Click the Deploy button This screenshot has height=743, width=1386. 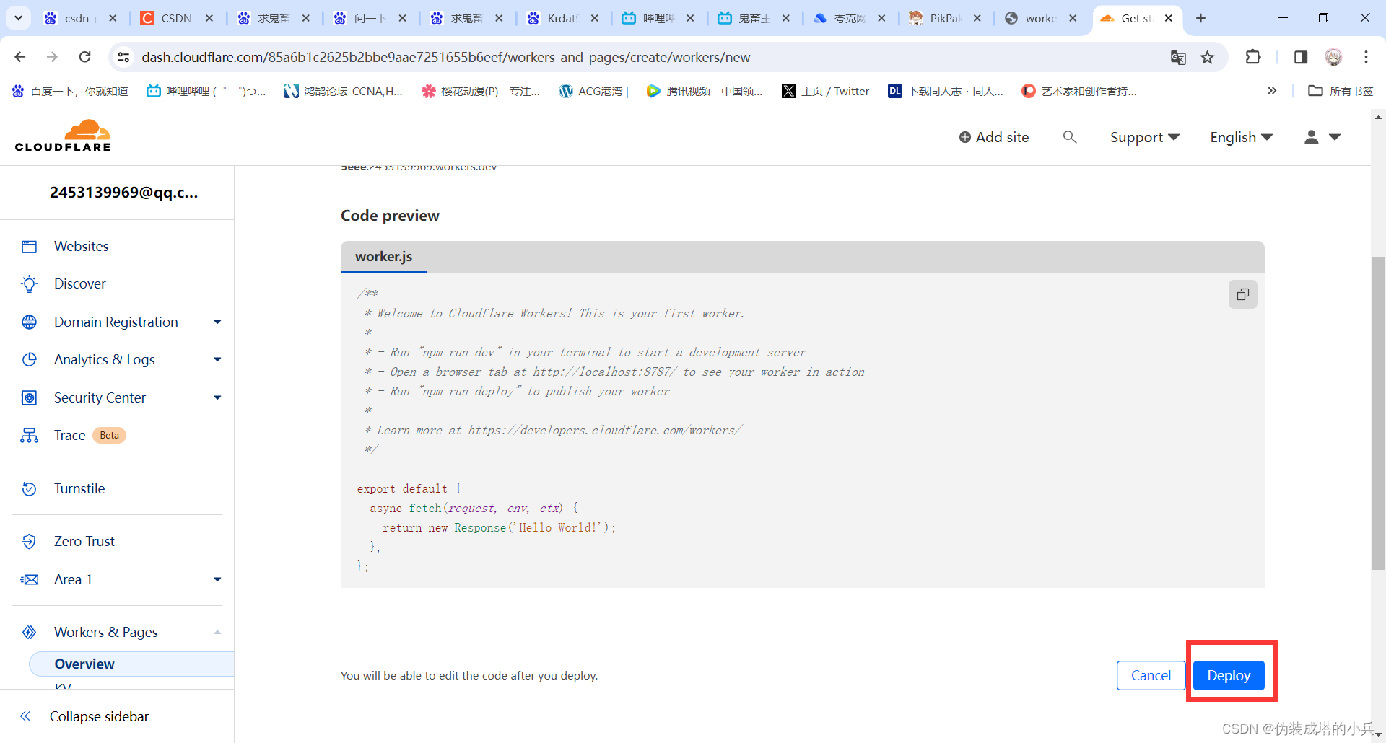coord(1229,676)
